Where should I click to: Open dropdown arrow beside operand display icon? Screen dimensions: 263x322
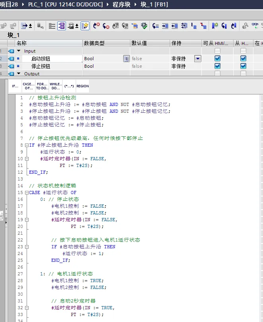[77, 26]
